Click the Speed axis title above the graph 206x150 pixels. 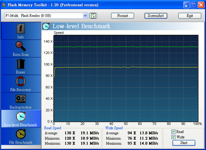(x=59, y=33)
